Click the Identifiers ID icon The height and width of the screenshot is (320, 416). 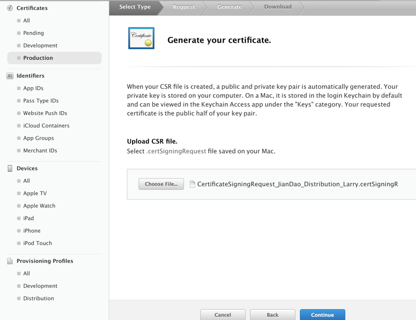pos(10,76)
